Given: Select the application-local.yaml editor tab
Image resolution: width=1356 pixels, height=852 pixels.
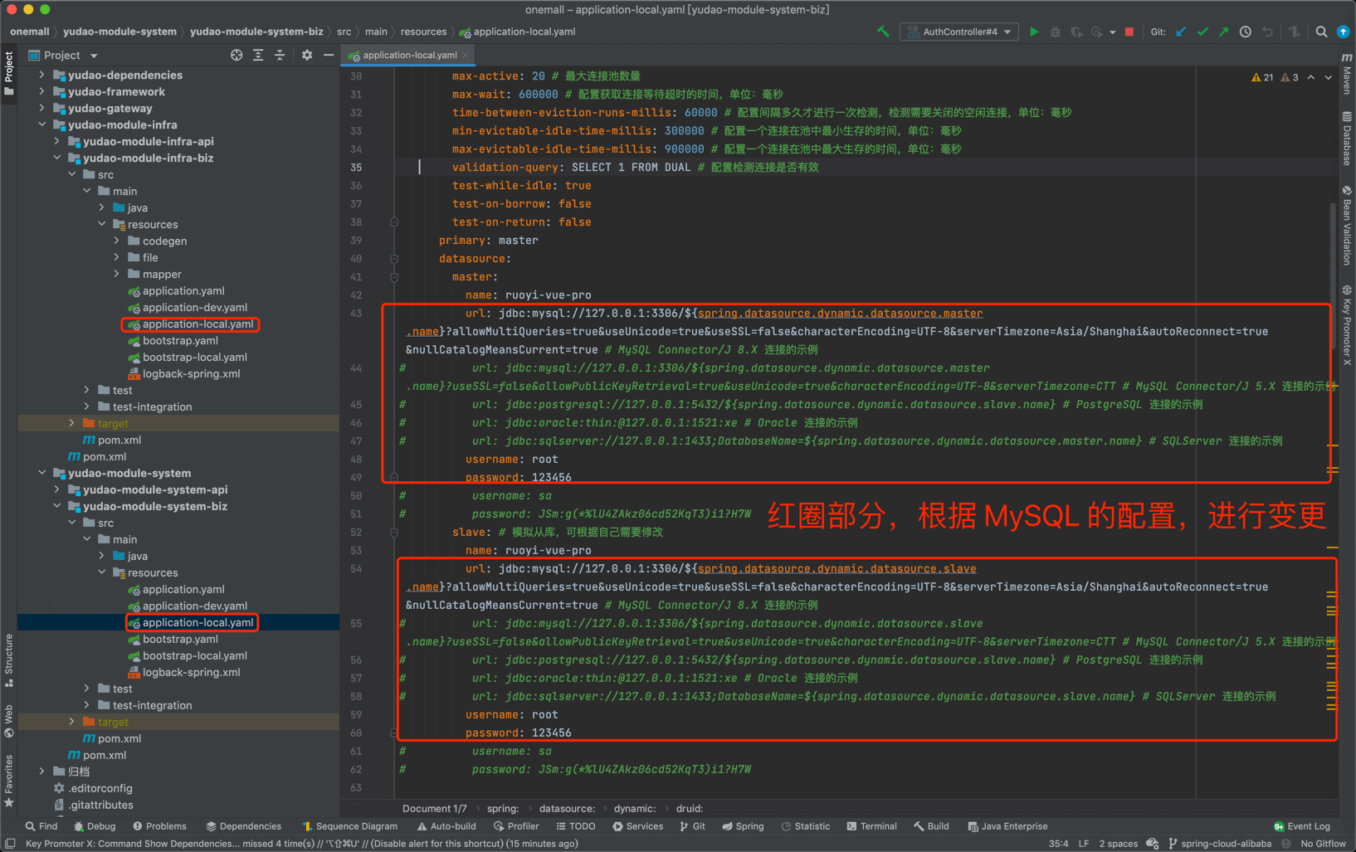Looking at the screenshot, I should click(409, 55).
